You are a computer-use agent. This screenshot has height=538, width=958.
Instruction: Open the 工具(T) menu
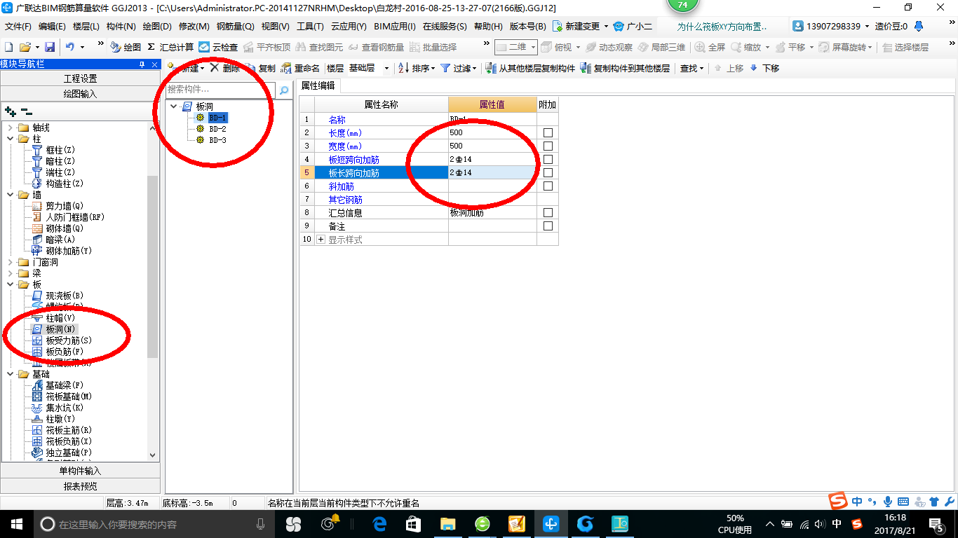pos(310,27)
